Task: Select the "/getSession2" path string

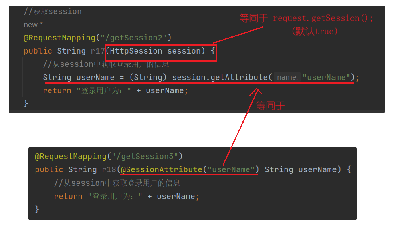Action: point(133,38)
